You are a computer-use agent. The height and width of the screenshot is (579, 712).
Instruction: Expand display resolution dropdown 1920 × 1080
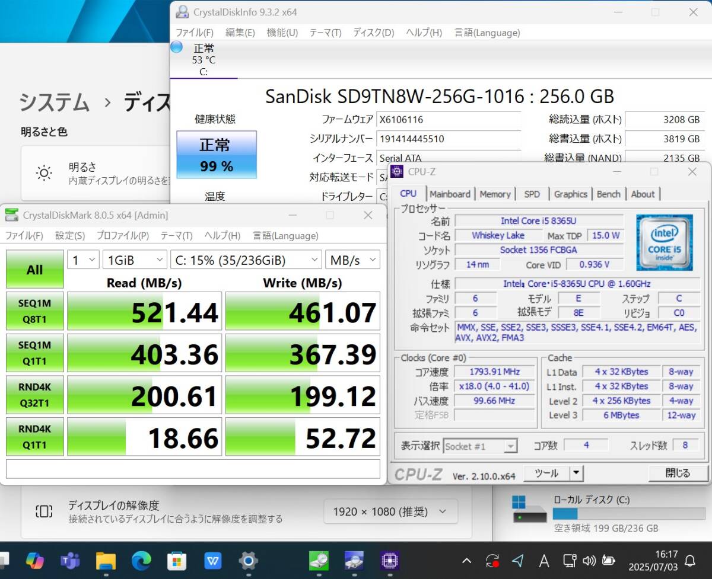click(x=390, y=511)
